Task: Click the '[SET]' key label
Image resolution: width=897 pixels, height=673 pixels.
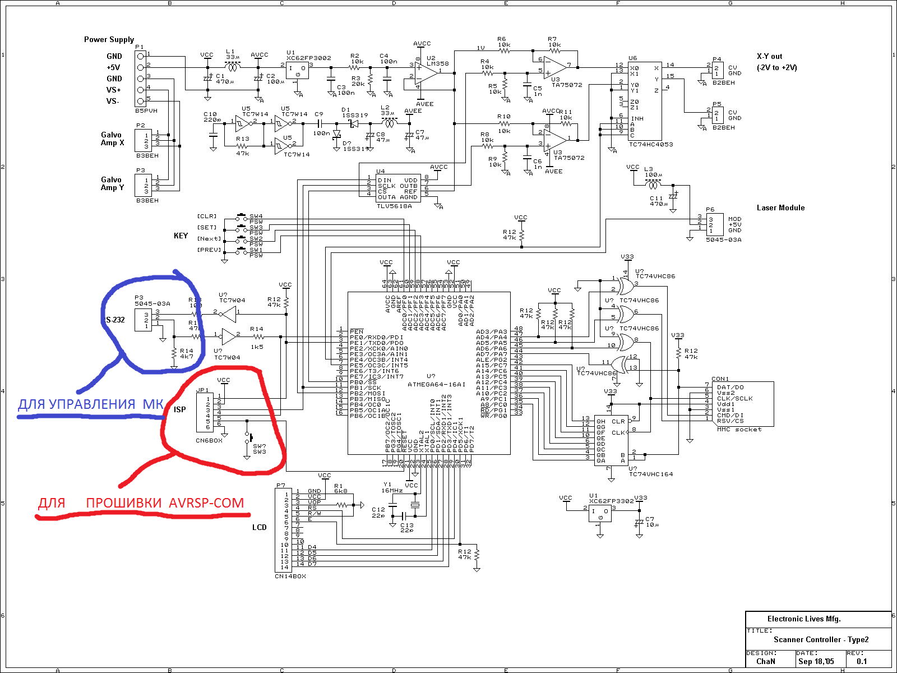Action: click(x=206, y=227)
